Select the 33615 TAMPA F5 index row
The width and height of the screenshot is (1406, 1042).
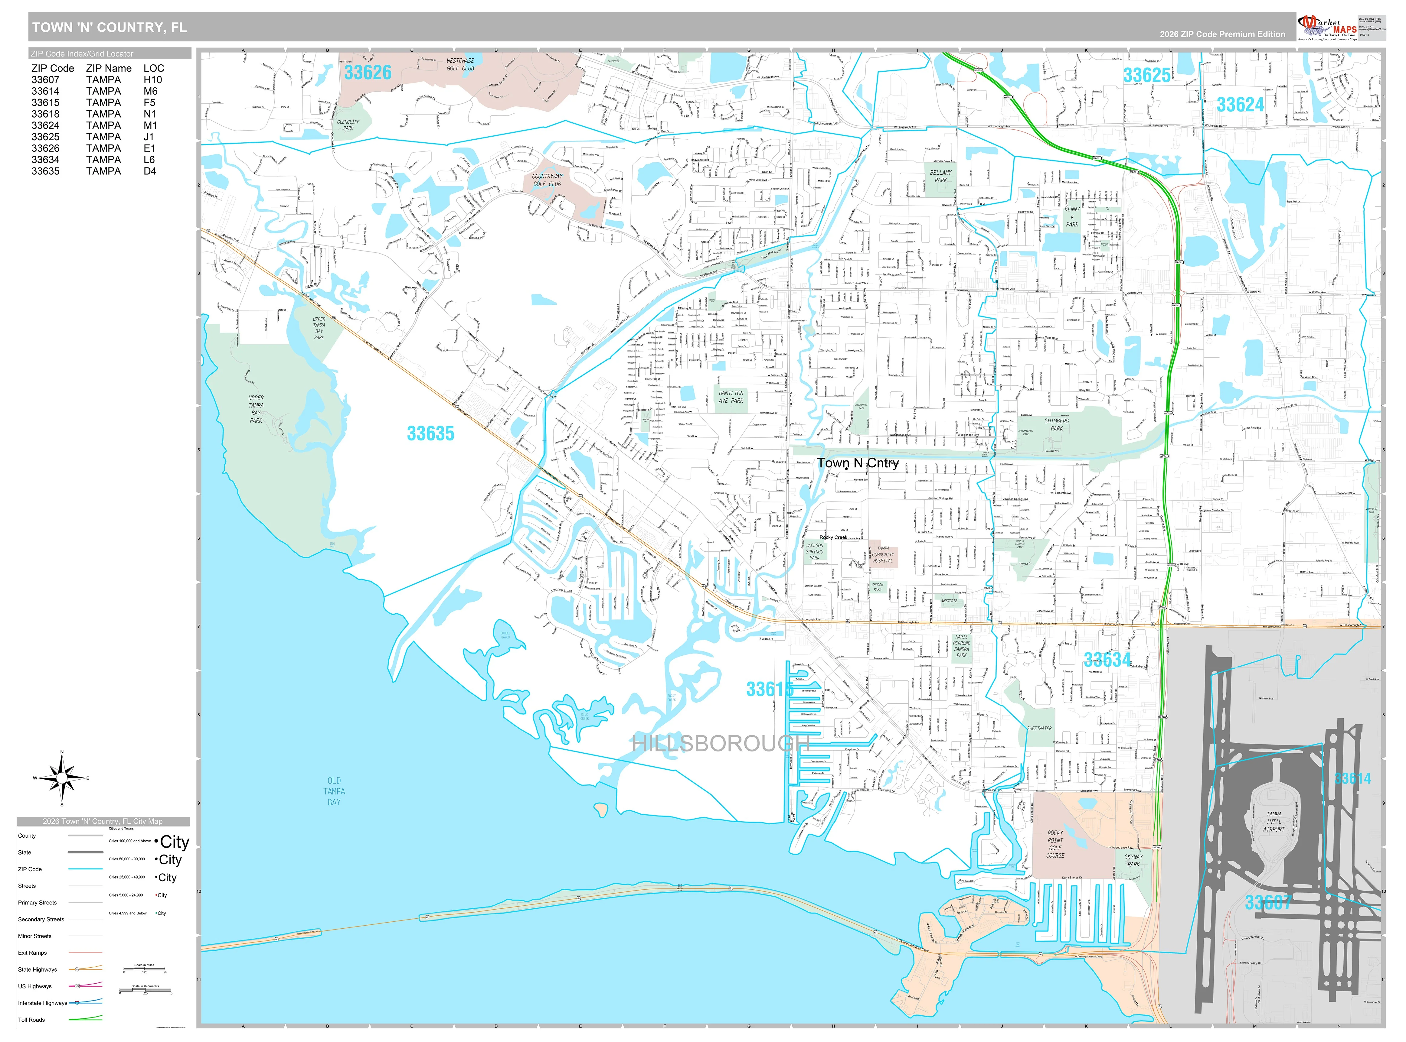coord(93,102)
